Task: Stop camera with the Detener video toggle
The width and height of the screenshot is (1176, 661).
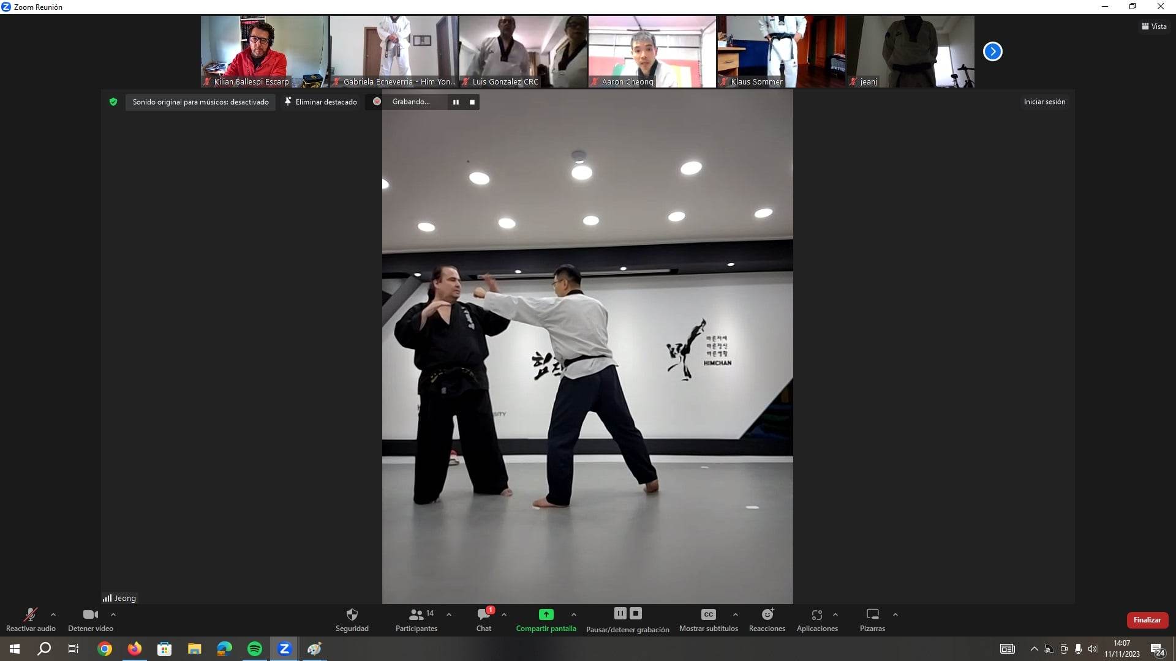Action: pos(90,614)
